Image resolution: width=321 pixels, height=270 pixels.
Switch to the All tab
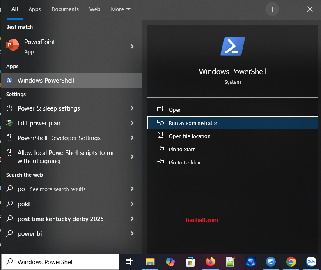click(14, 9)
